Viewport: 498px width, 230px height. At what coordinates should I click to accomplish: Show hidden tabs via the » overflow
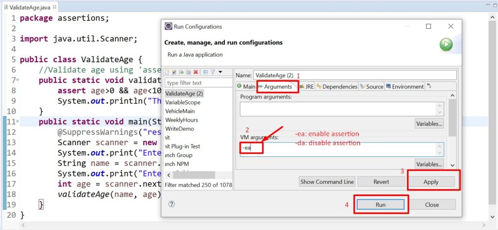point(428,86)
